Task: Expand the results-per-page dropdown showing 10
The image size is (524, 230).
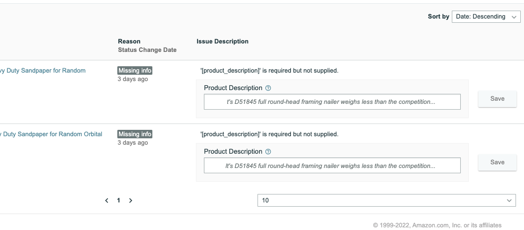Action: [386, 200]
